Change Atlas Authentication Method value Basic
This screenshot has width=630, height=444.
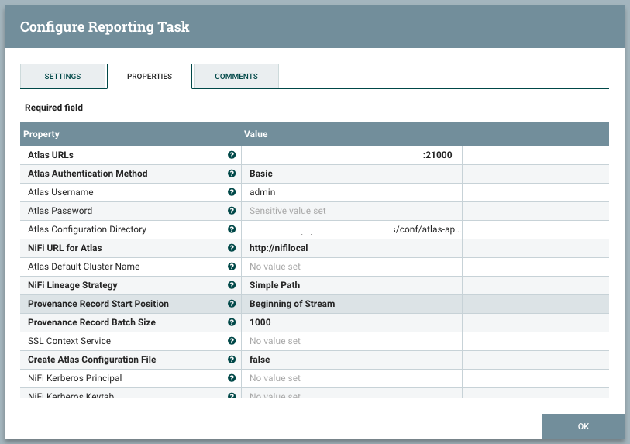click(352, 174)
